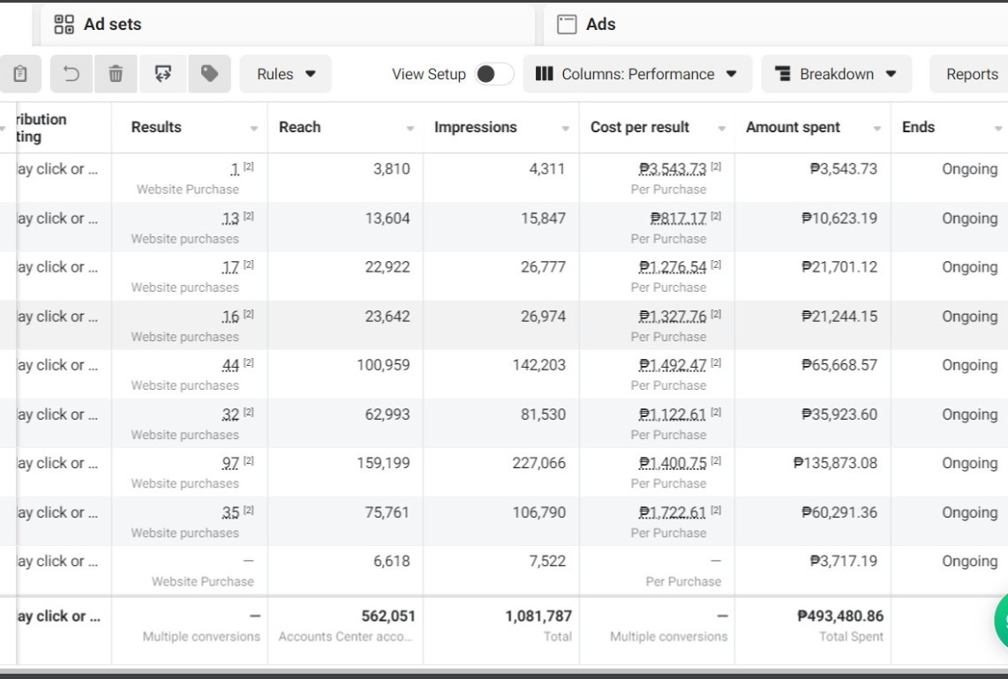Select reach value 3,810
The width and height of the screenshot is (1008, 679).
(x=392, y=169)
